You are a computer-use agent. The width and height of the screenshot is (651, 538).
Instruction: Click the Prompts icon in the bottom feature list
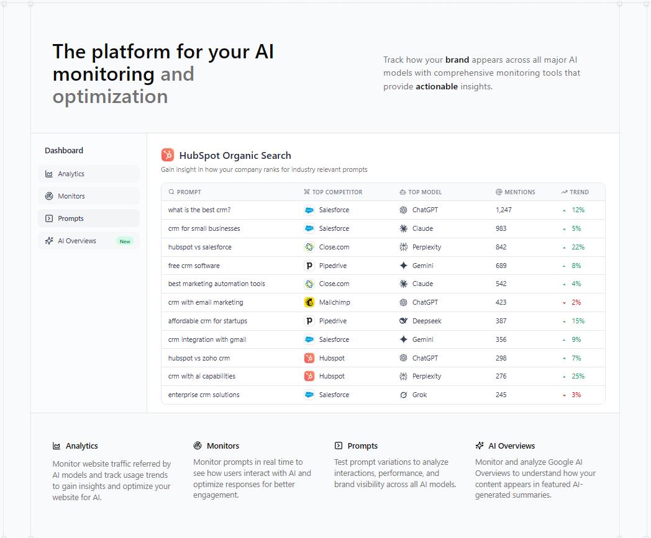(339, 446)
